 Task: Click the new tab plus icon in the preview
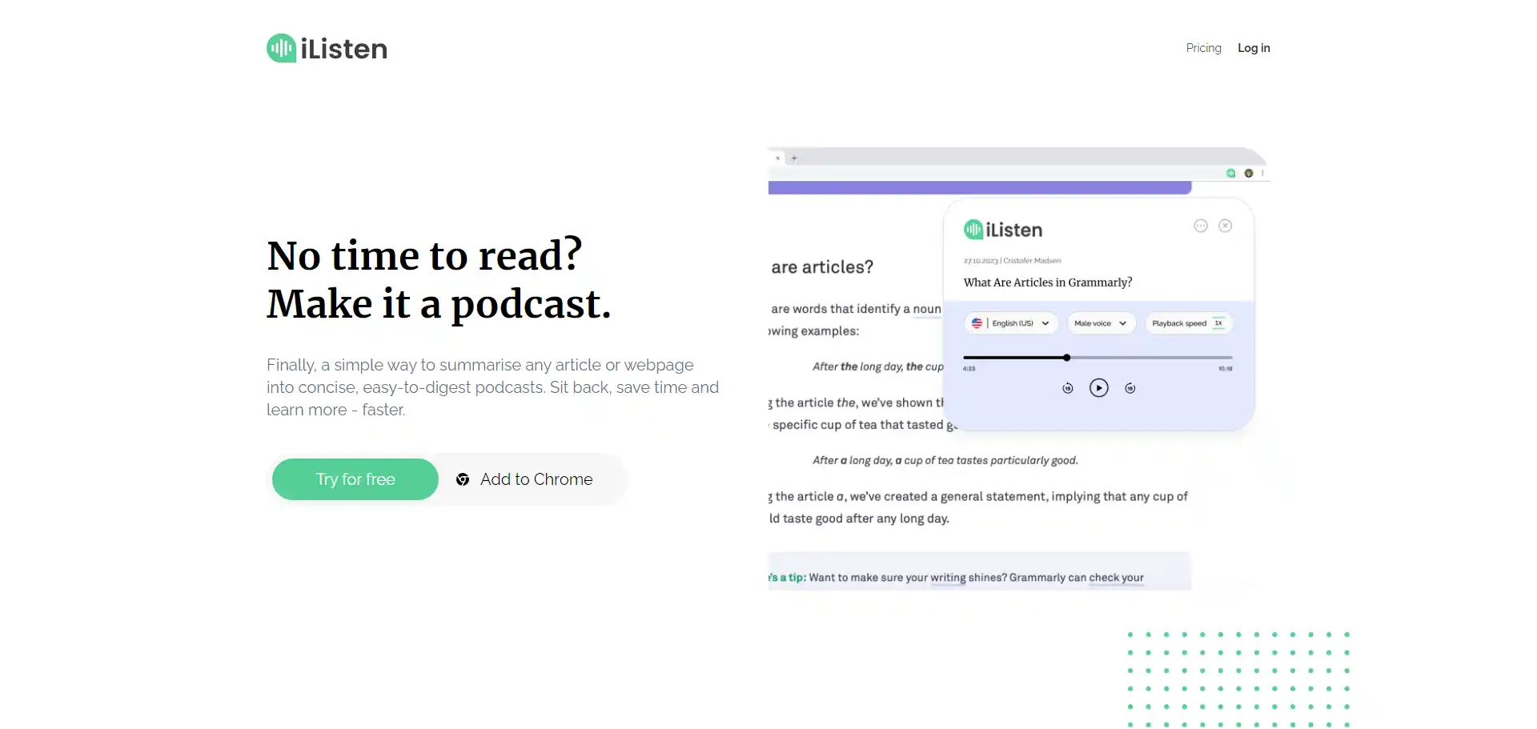click(x=794, y=158)
